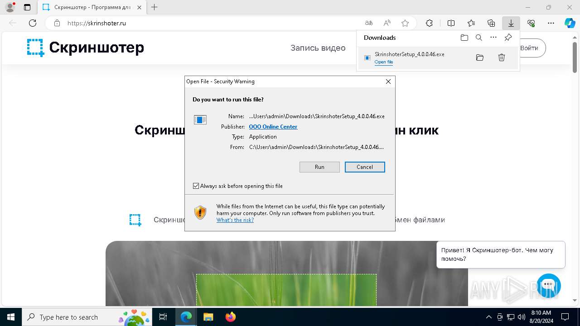
Task: Open the notification center icon
Action: 565,317
